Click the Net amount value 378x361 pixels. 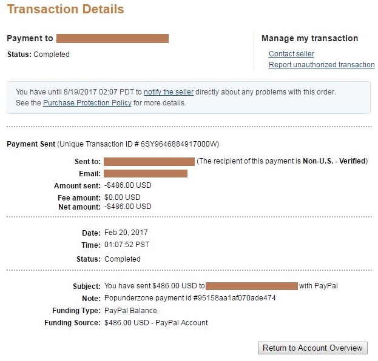click(x=128, y=207)
